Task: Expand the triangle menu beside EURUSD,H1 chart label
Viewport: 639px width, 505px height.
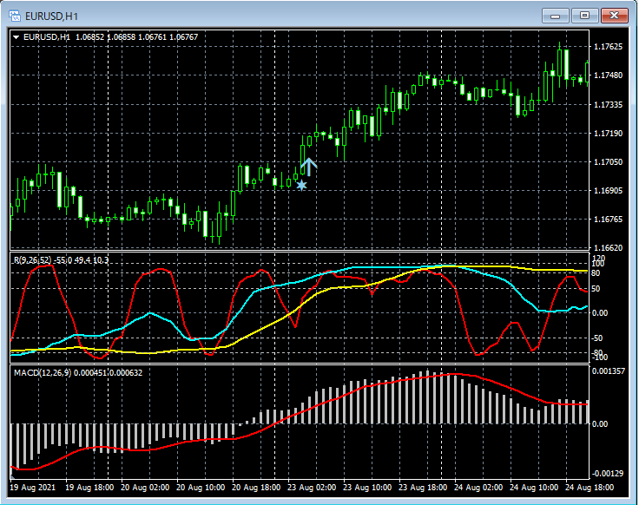Action: 16,37
